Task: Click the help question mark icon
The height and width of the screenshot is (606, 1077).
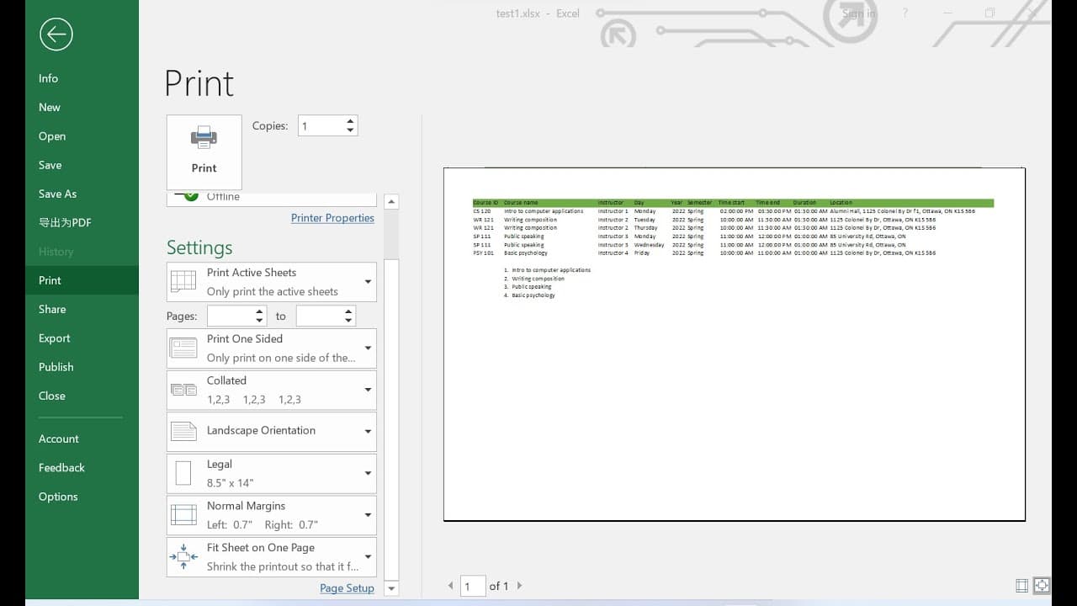Action: [x=905, y=13]
